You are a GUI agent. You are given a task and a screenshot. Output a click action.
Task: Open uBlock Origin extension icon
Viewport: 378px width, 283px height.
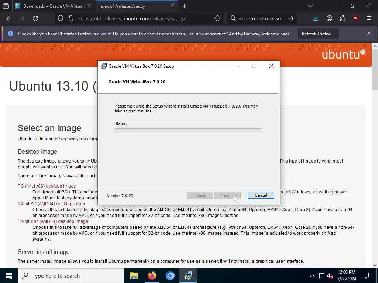click(x=356, y=18)
